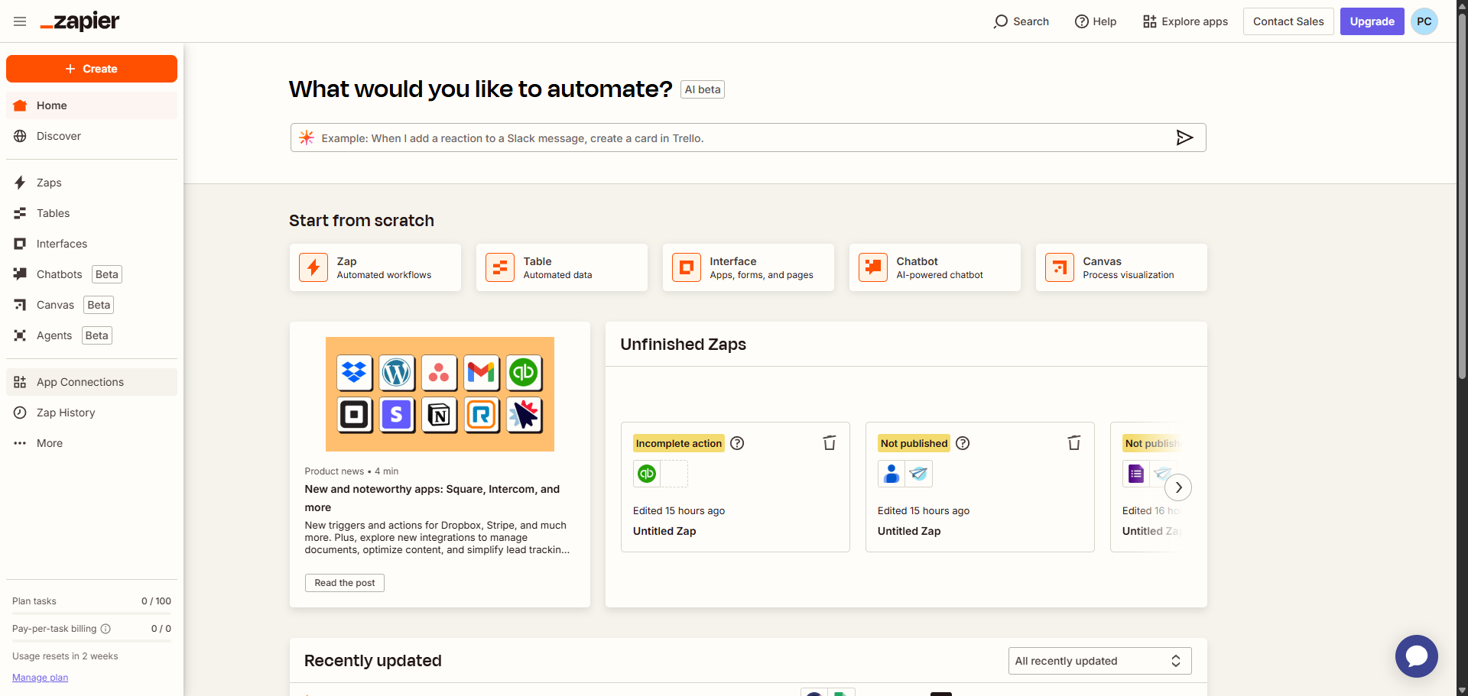Open the Chatbots section

click(59, 274)
